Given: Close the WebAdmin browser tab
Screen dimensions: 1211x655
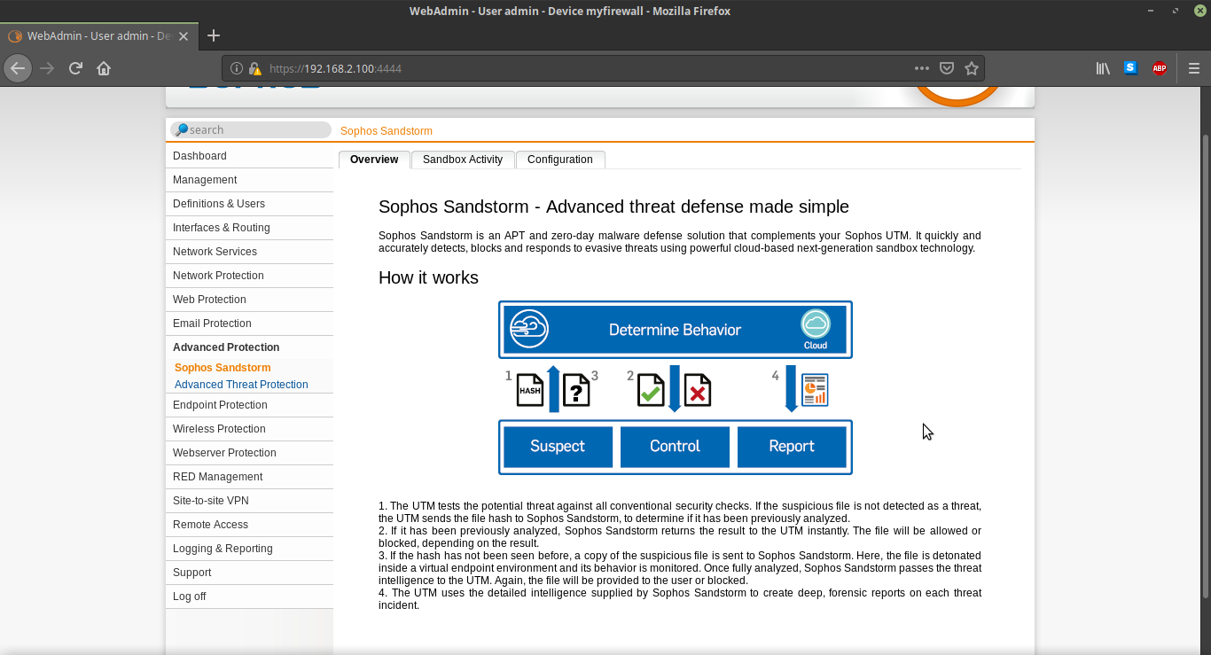Looking at the screenshot, I should coord(184,36).
